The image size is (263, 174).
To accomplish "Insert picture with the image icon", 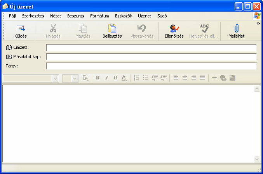I will pos(232,78).
